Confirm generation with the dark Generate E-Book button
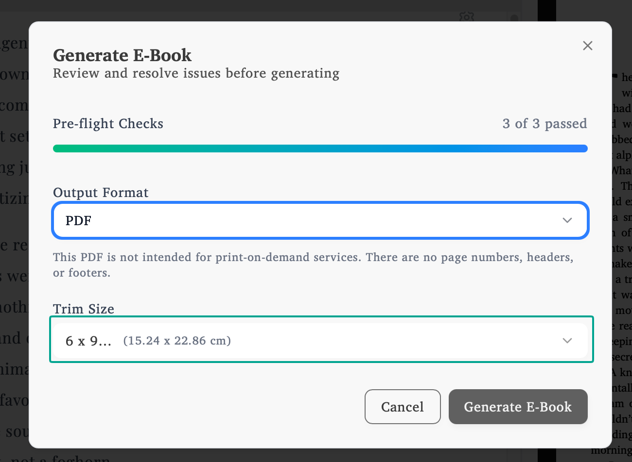 [518, 407]
